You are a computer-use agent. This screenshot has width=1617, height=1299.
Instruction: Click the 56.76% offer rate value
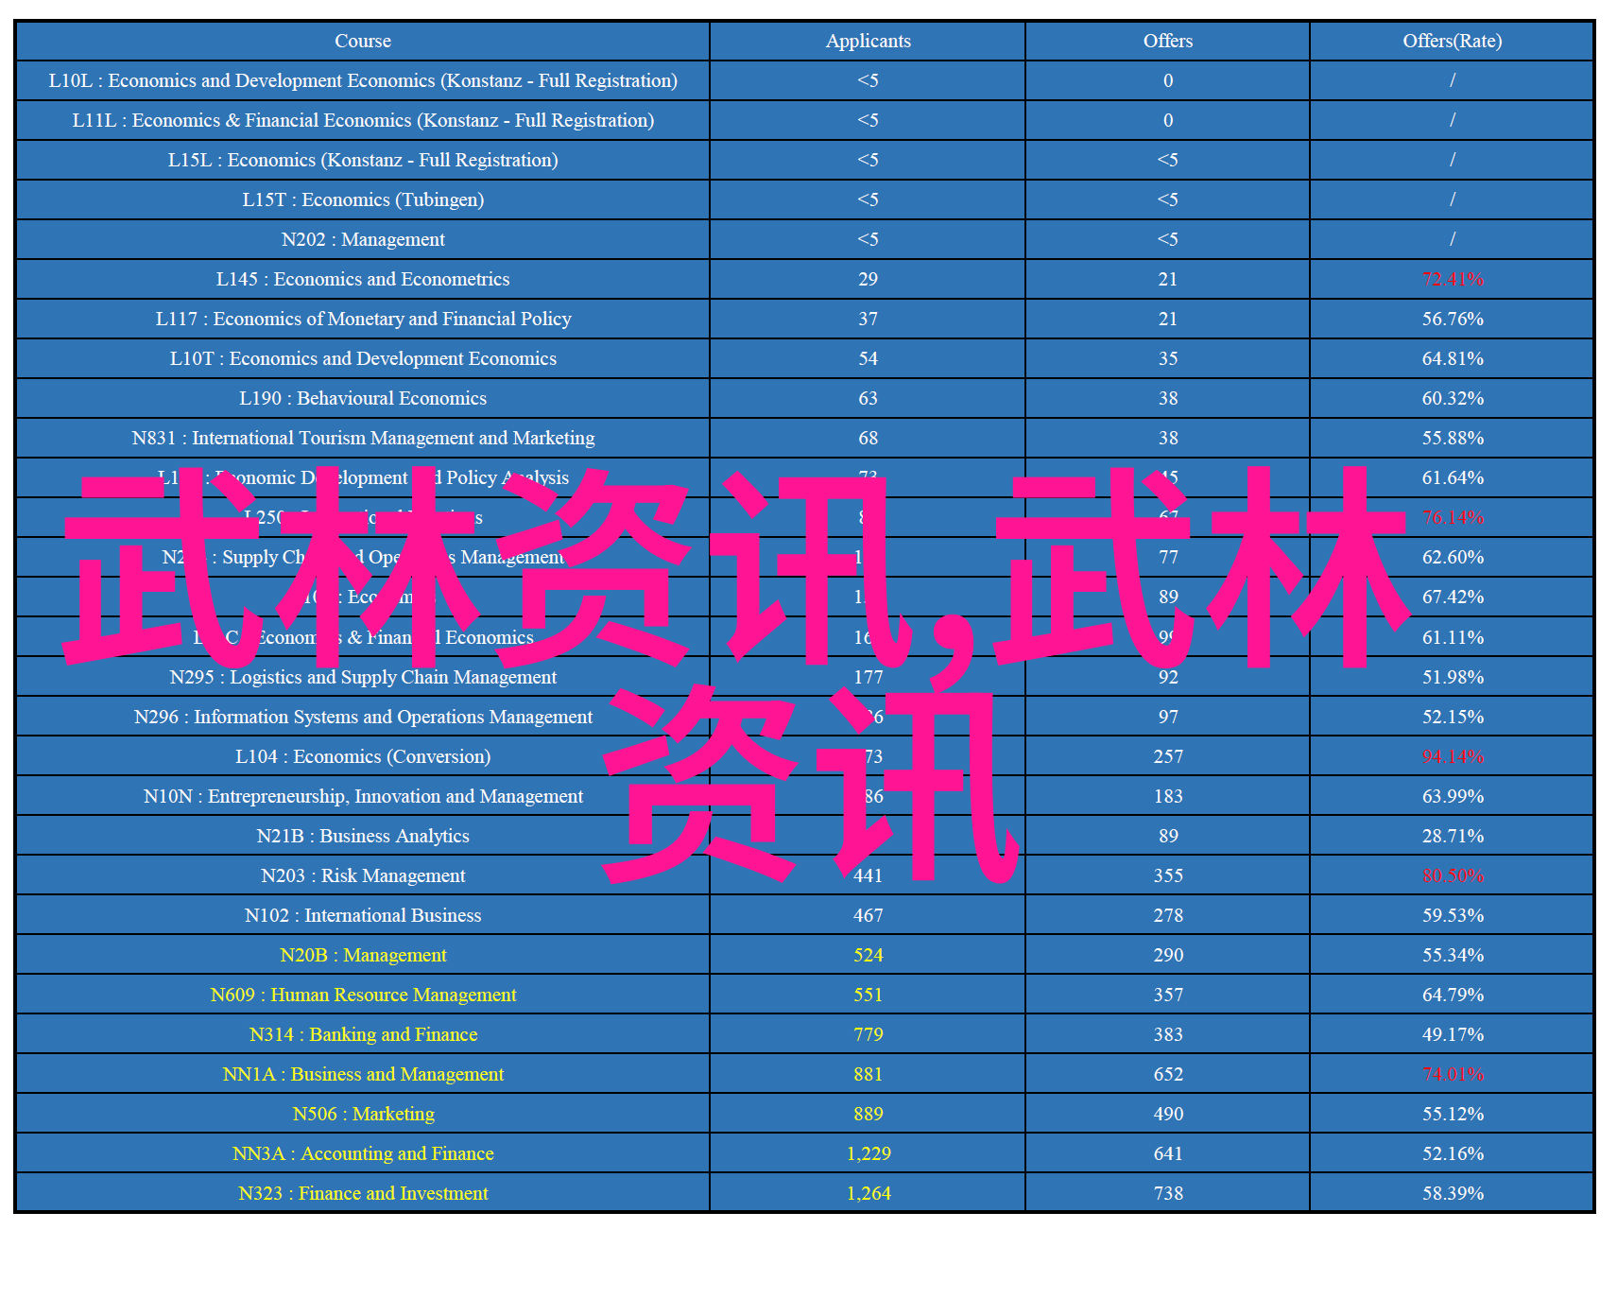1453,319
